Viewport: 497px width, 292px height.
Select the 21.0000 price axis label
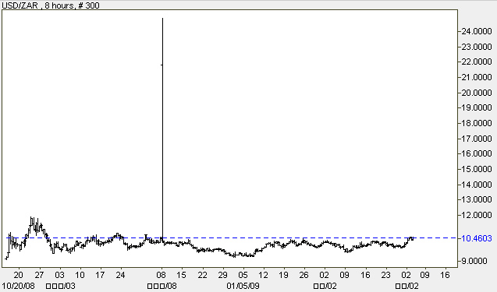(477, 77)
